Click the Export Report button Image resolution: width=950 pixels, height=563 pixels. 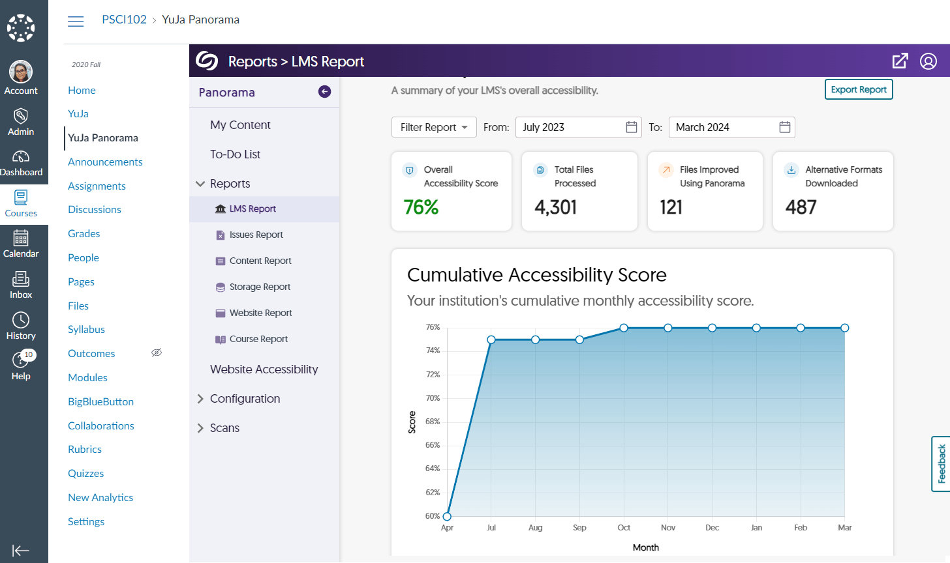pos(859,89)
